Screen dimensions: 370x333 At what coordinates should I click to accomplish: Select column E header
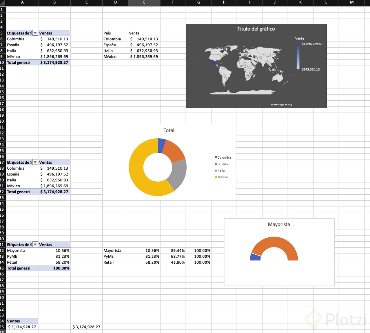(x=144, y=2)
